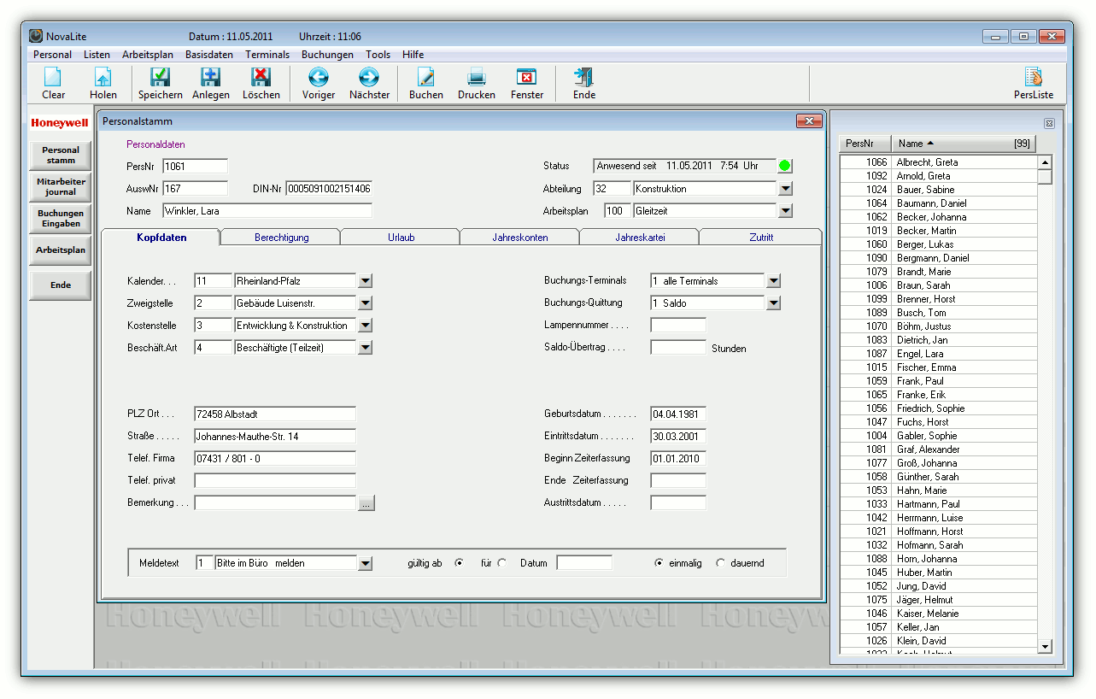Click the NovaLite application icon in title bar
The width and height of the screenshot is (1096, 699).
click(36, 37)
